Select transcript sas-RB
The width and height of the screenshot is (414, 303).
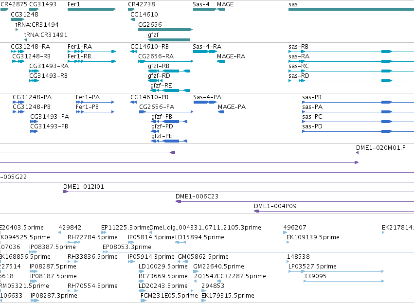351,52
